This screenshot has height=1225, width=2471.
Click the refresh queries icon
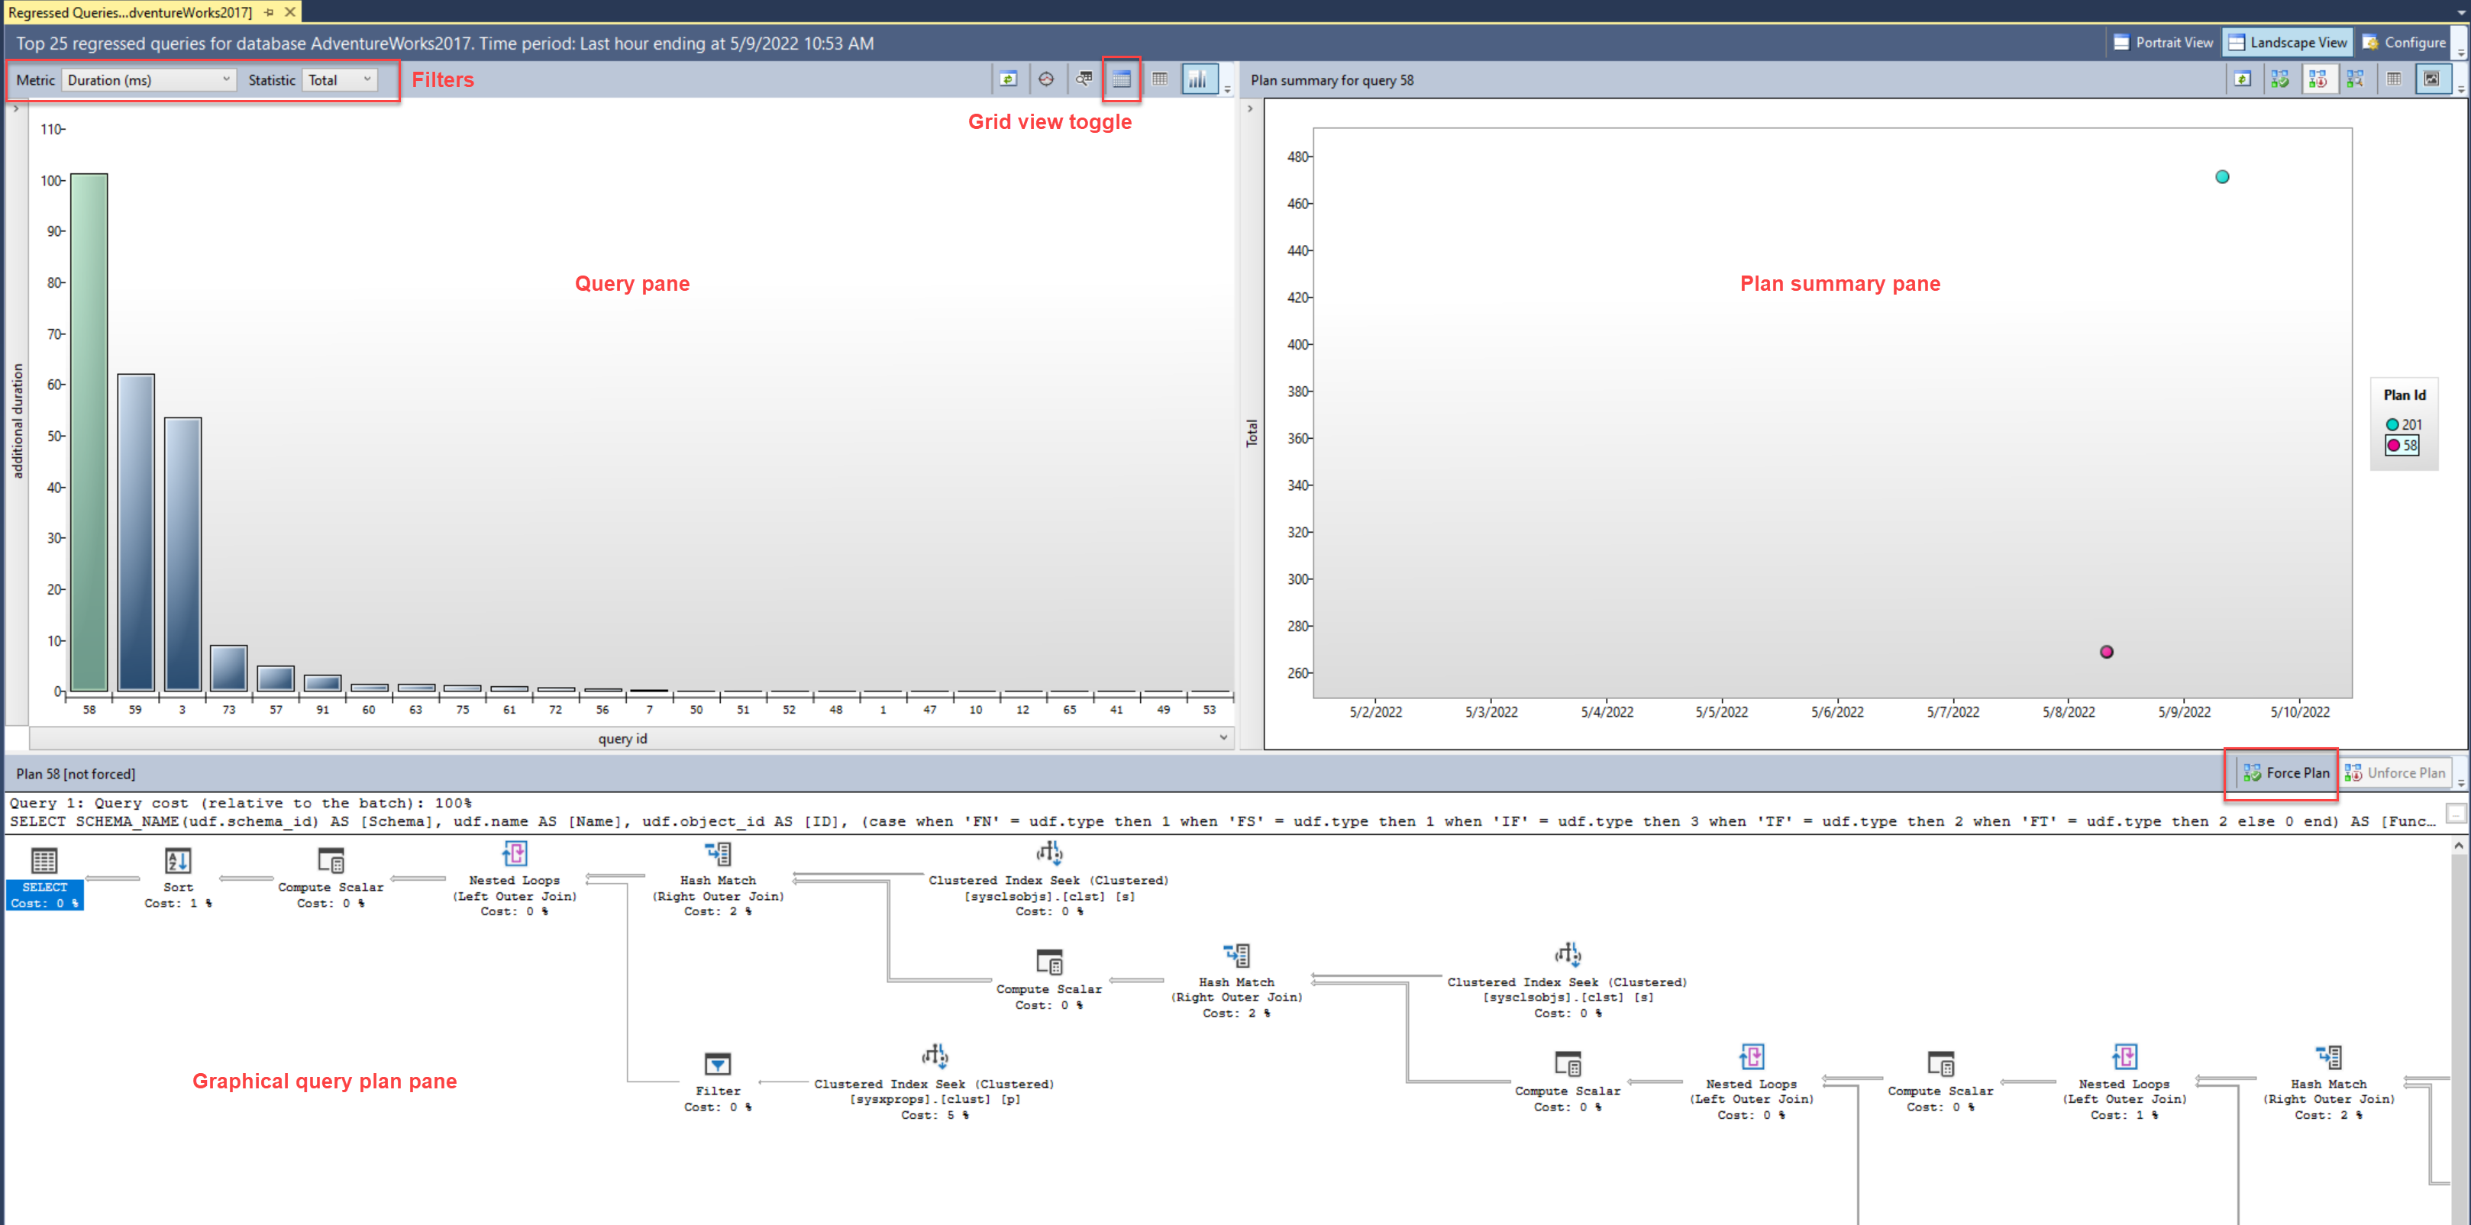coord(1007,79)
